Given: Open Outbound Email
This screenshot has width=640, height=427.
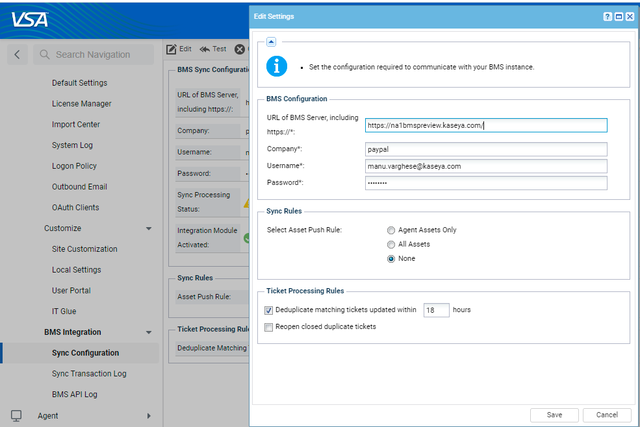Looking at the screenshot, I should point(79,187).
